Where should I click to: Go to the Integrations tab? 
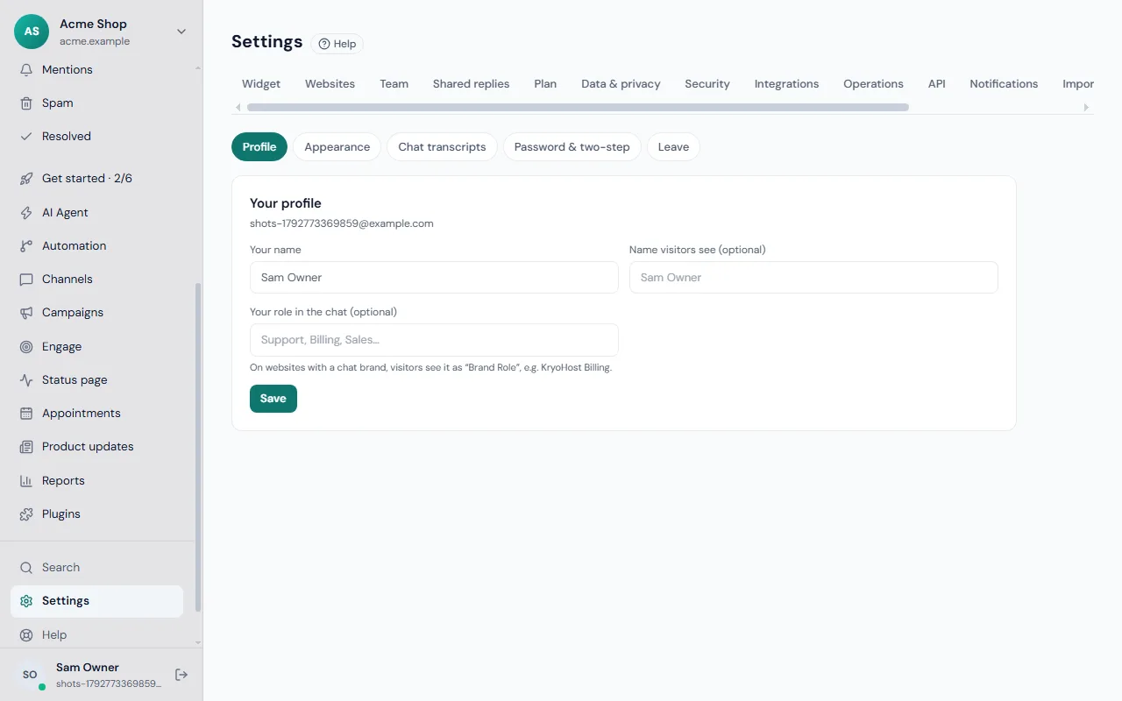786,83
